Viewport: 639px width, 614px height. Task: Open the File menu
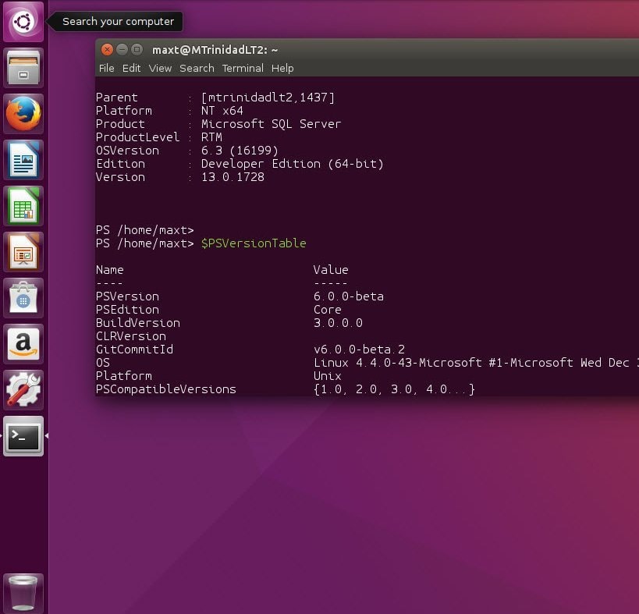106,68
